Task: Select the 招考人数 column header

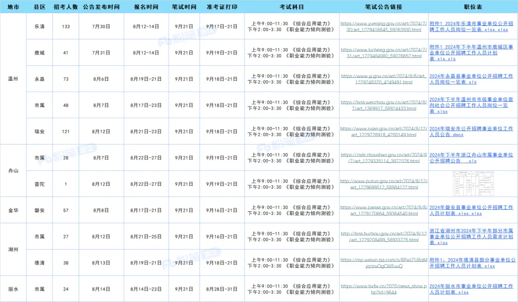Action: 66,7
